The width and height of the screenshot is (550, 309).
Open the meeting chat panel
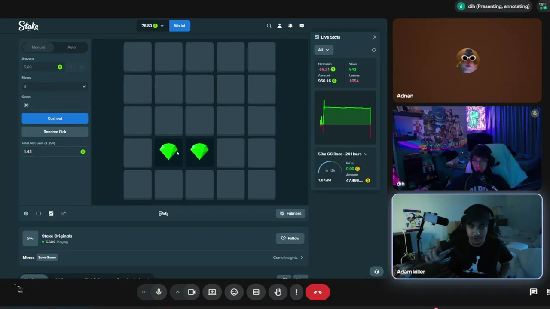point(533,292)
